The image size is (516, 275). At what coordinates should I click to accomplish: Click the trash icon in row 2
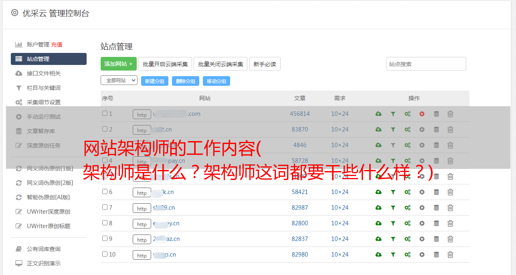click(450, 129)
